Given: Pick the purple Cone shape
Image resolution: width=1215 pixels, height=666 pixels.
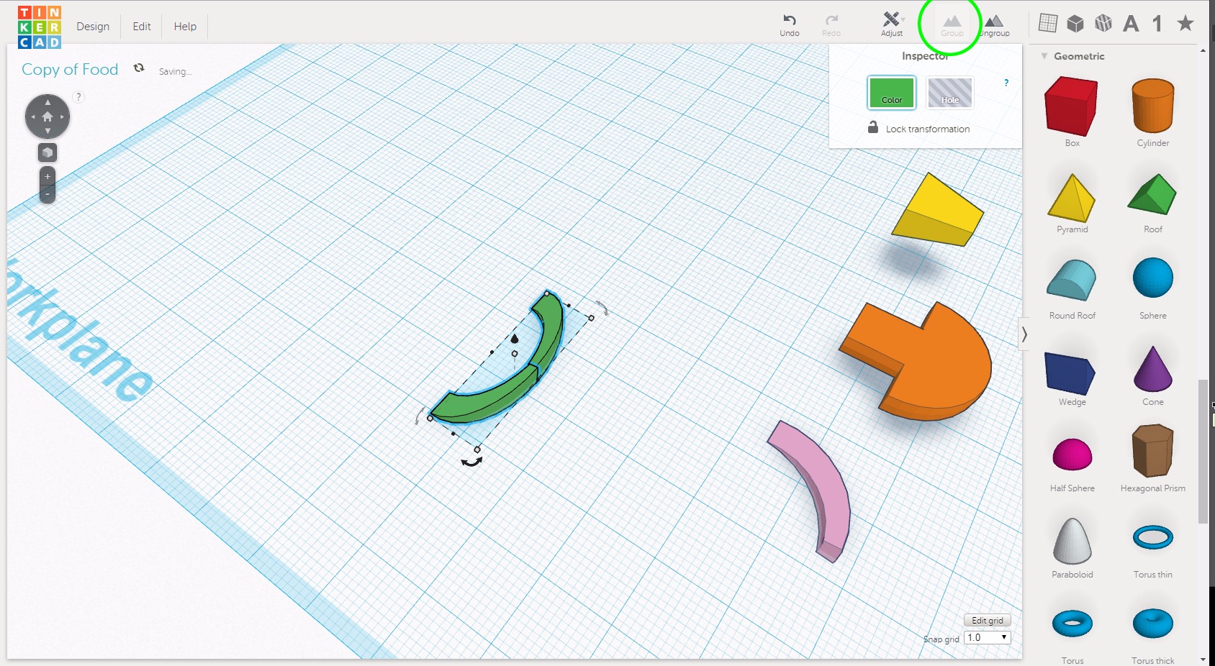Looking at the screenshot, I should [1153, 368].
